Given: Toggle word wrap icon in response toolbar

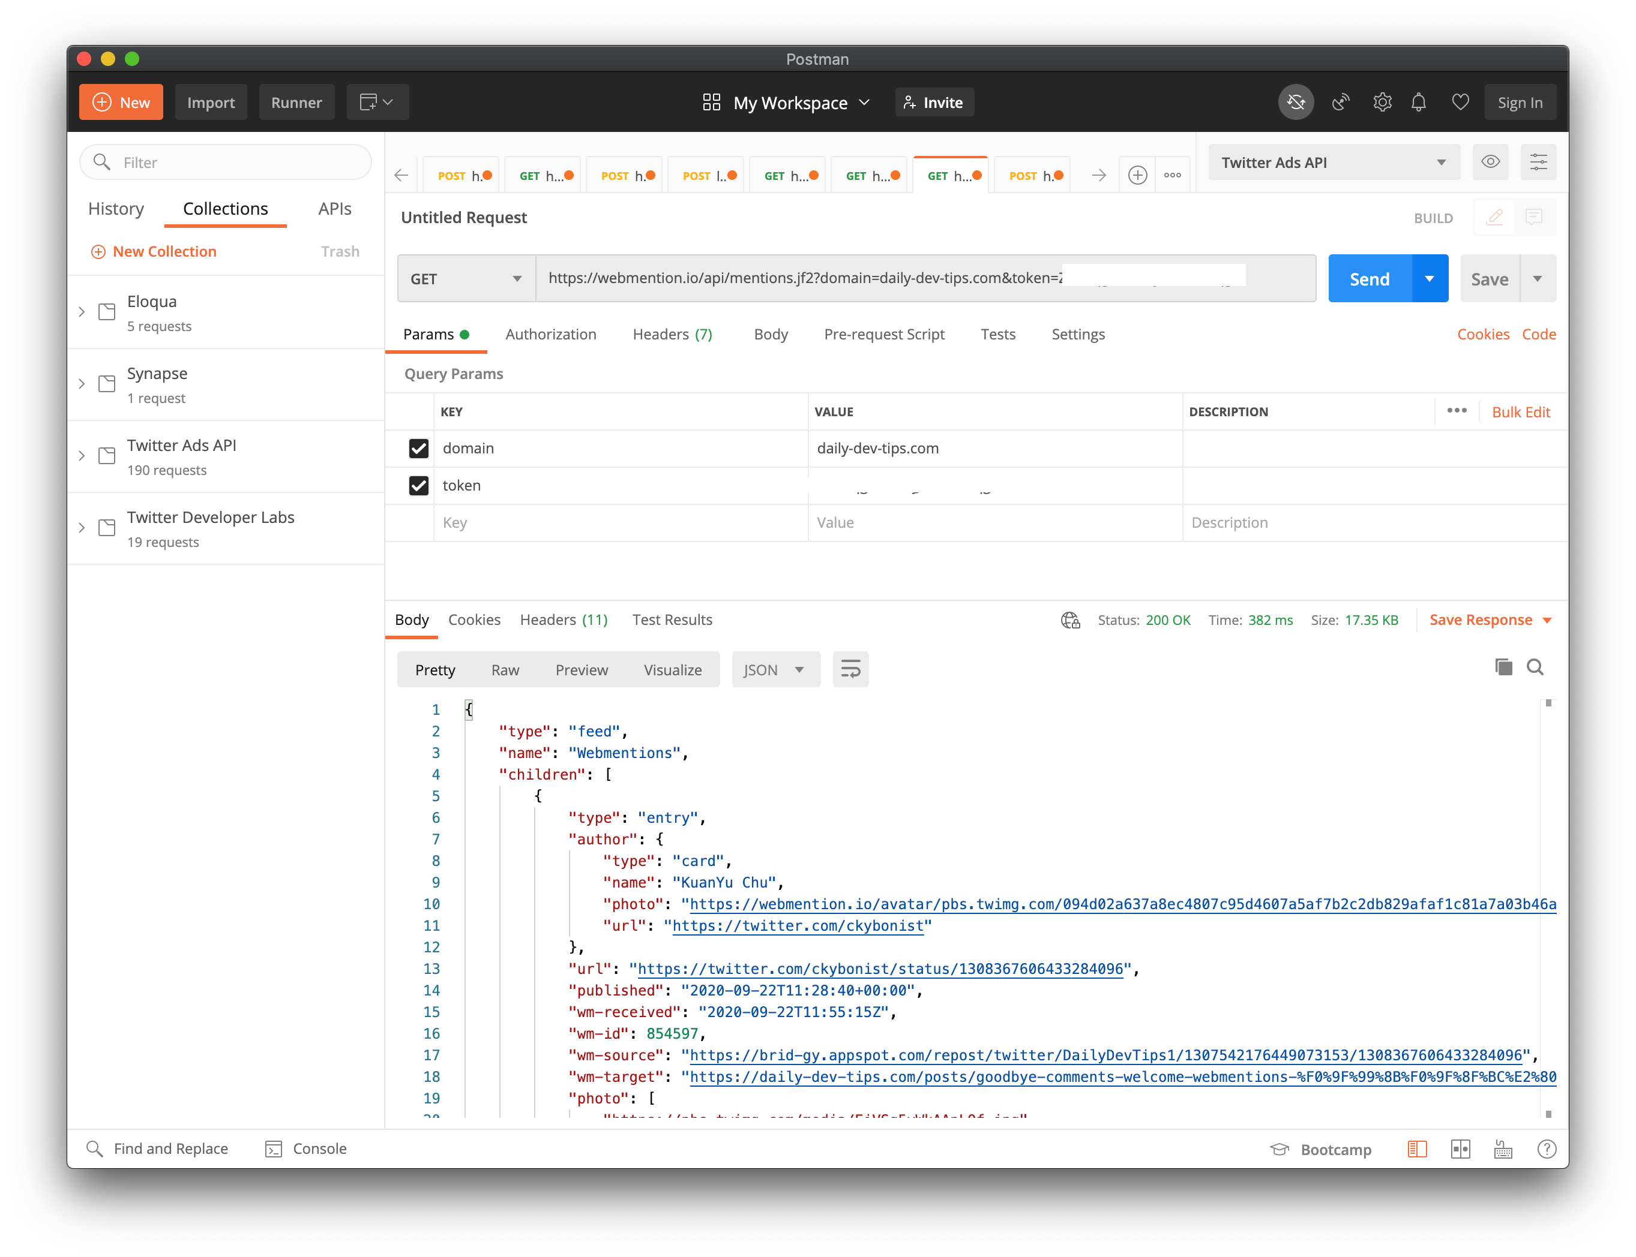Looking at the screenshot, I should 850,669.
